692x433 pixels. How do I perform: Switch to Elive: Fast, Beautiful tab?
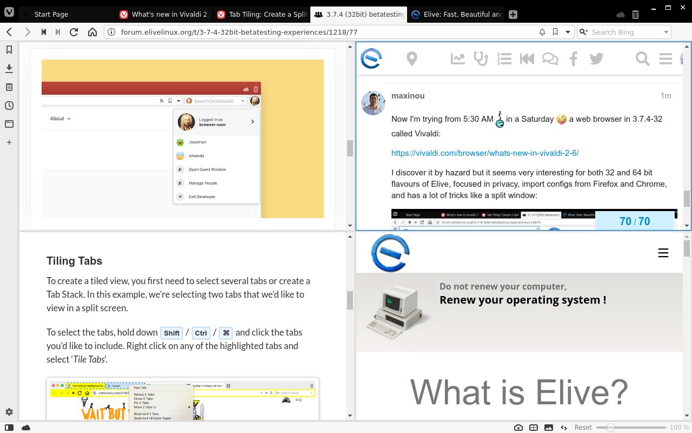point(456,15)
